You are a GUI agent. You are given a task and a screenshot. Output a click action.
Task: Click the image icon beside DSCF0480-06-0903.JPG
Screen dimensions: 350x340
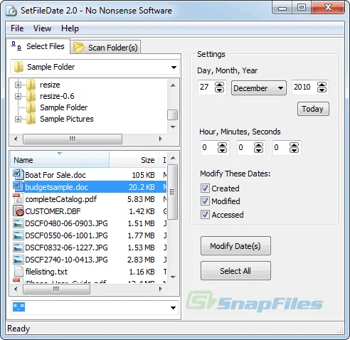point(18,223)
